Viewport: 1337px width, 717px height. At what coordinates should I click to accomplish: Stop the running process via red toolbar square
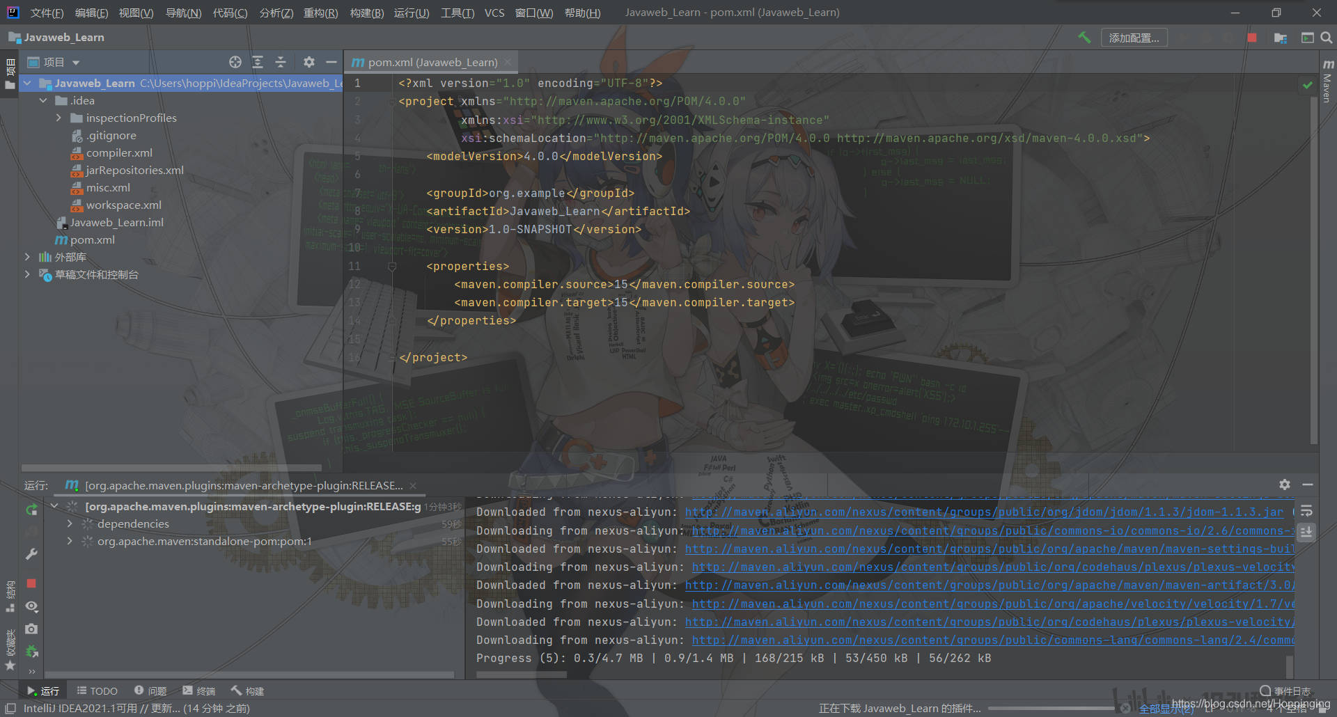[1252, 38]
